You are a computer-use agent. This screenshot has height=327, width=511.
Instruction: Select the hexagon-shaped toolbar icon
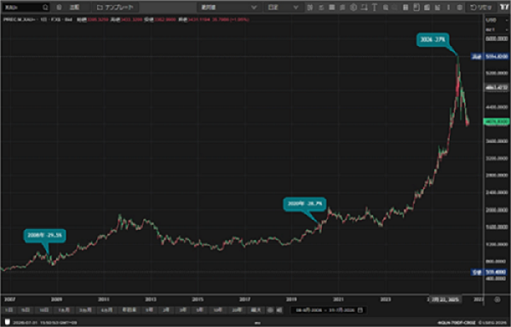pyautogui.click(x=353, y=7)
